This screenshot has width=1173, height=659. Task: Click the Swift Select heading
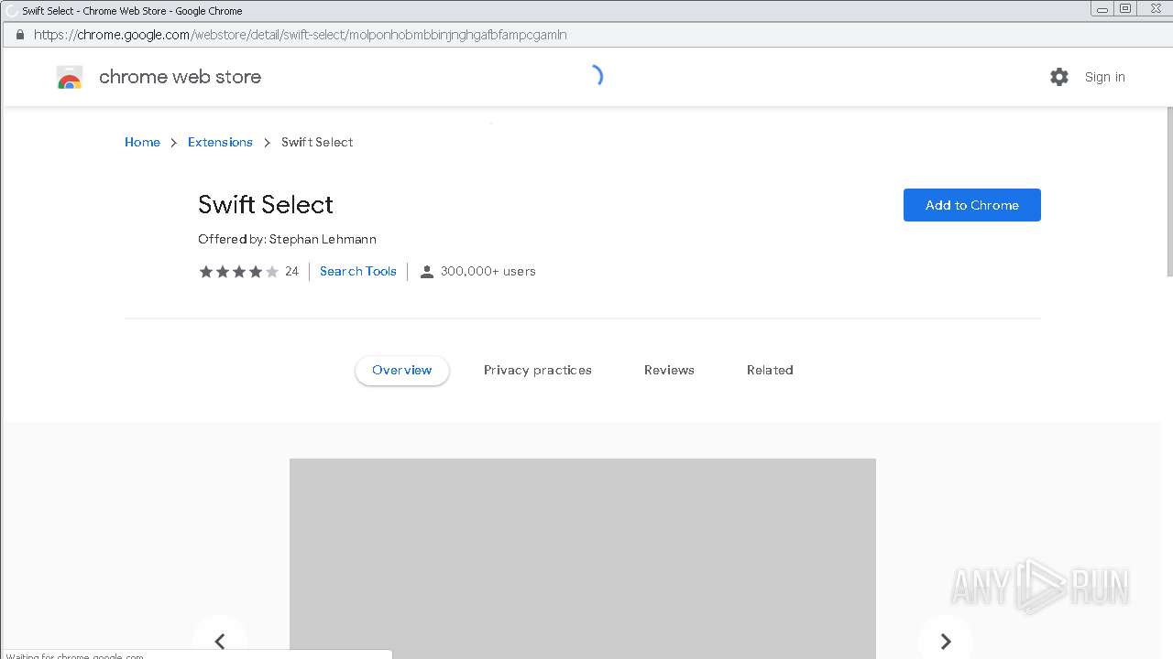[x=266, y=204]
